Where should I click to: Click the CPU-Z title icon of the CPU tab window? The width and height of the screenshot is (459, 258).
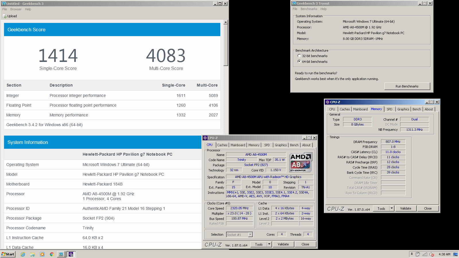click(205, 138)
